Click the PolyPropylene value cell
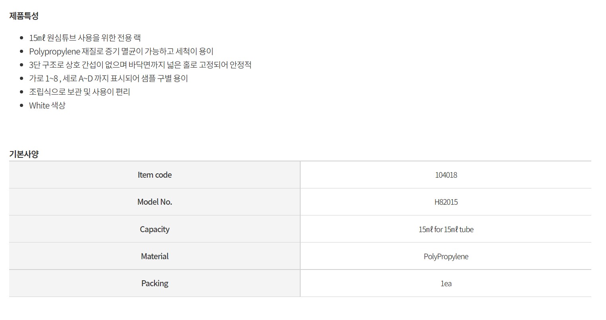 pyautogui.click(x=446, y=256)
